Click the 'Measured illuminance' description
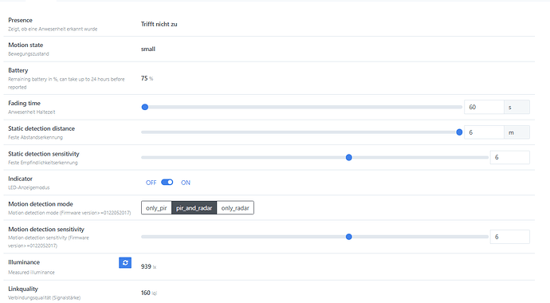This screenshot has height=303, width=550. click(31, 272)
